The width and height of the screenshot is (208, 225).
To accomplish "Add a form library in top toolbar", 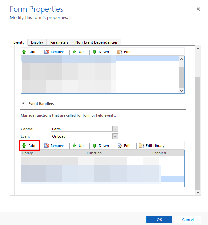I will pos(29,52).
